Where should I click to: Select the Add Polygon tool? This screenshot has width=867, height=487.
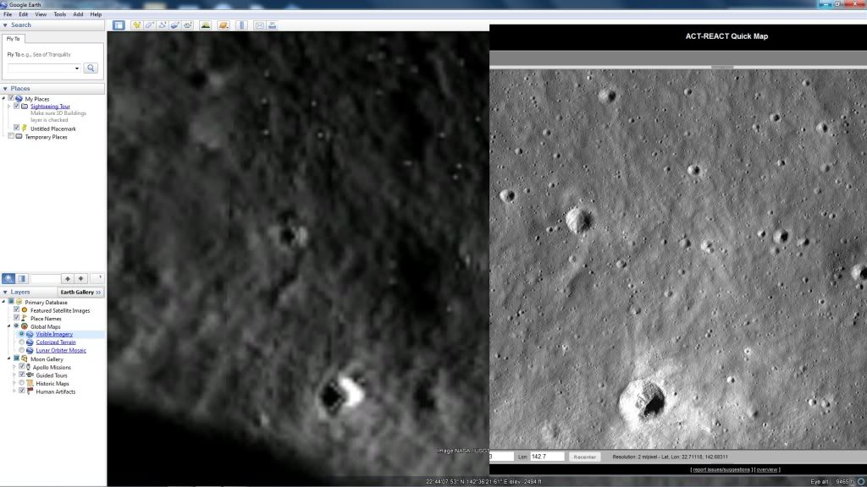click(x=149, y=25)
